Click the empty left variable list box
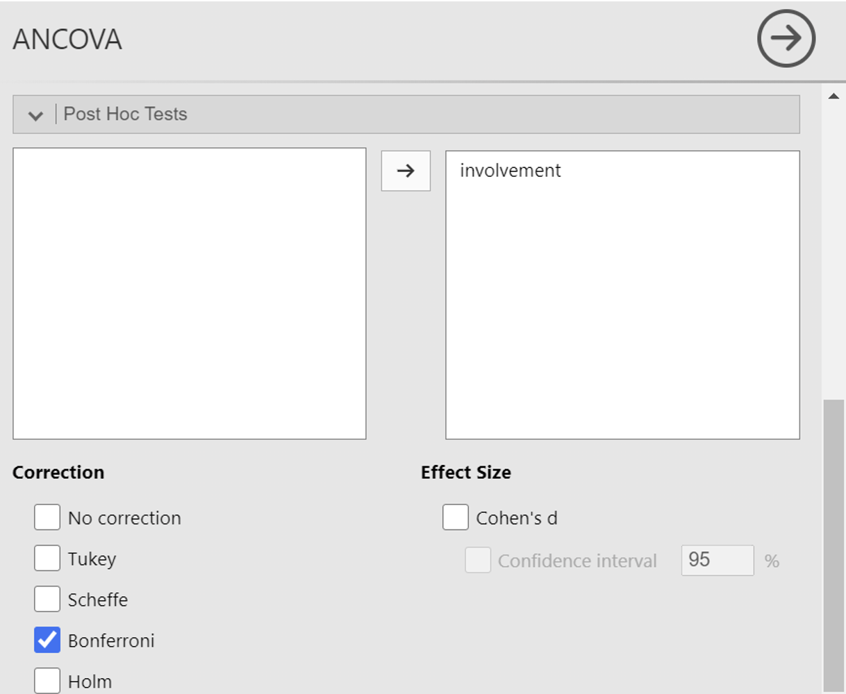The width and height of the screenshot is (846, 694). click(189, 293)
